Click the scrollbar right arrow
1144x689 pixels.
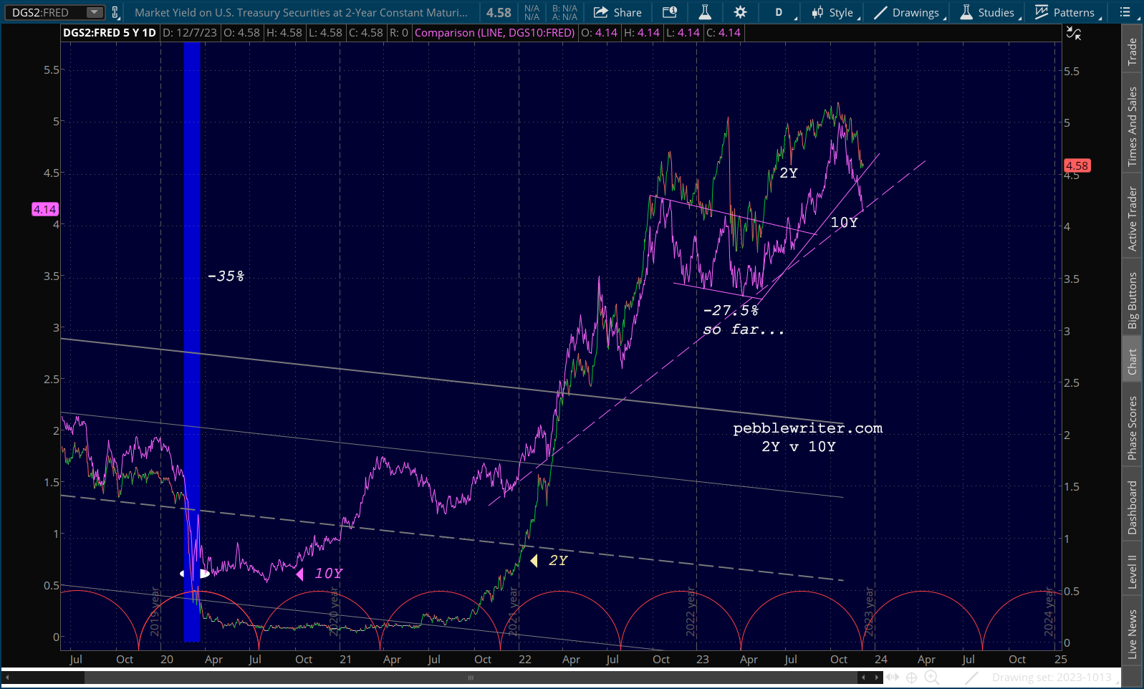(x=876, y=678)
